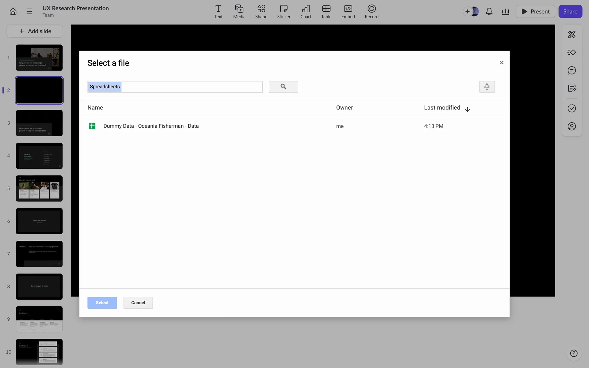Click the Share button
This screenshot has height=368, width=589.
click(570, 12)
